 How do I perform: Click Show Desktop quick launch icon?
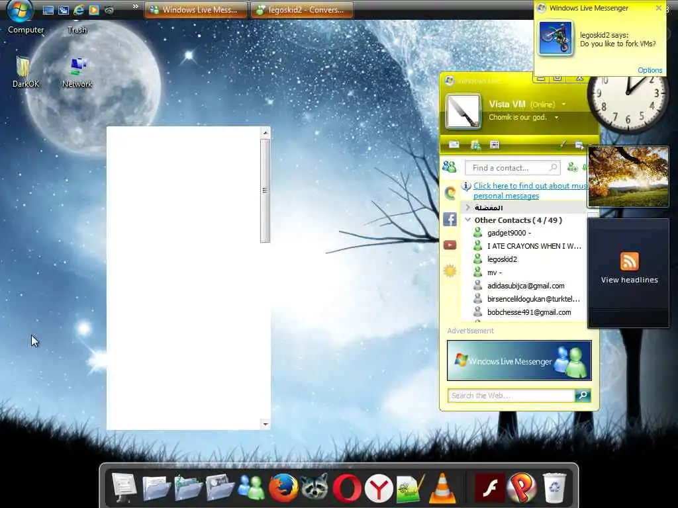48,10
